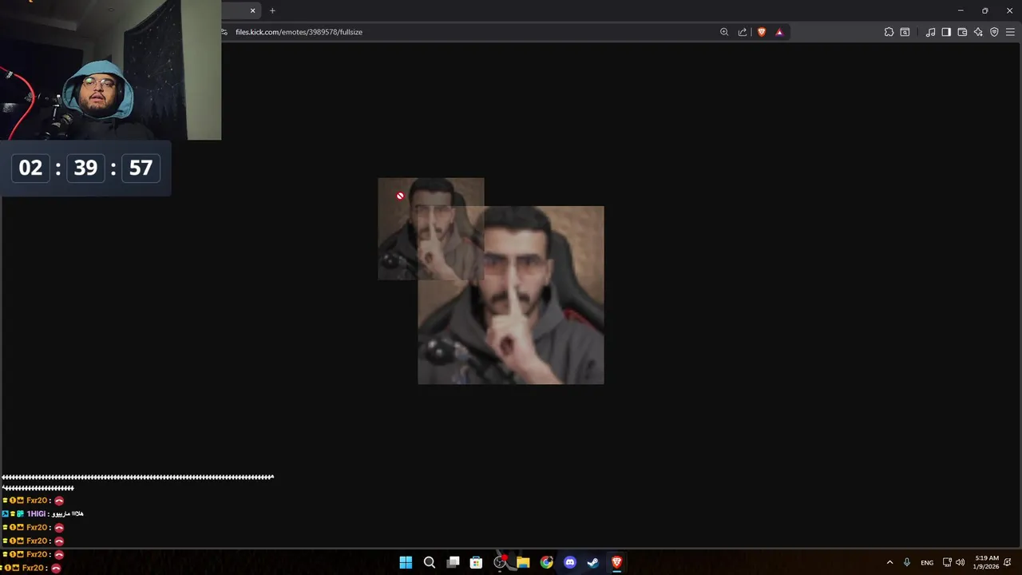The width and height of the screenshot is (1022, 575).
Task: Open the volume speaker tray icon
Action: pyautogui.click(x=961, y=562)
